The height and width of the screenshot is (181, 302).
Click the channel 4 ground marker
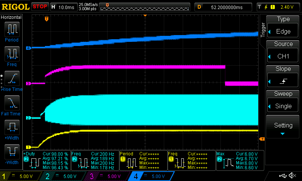click(x=29, y=48)
